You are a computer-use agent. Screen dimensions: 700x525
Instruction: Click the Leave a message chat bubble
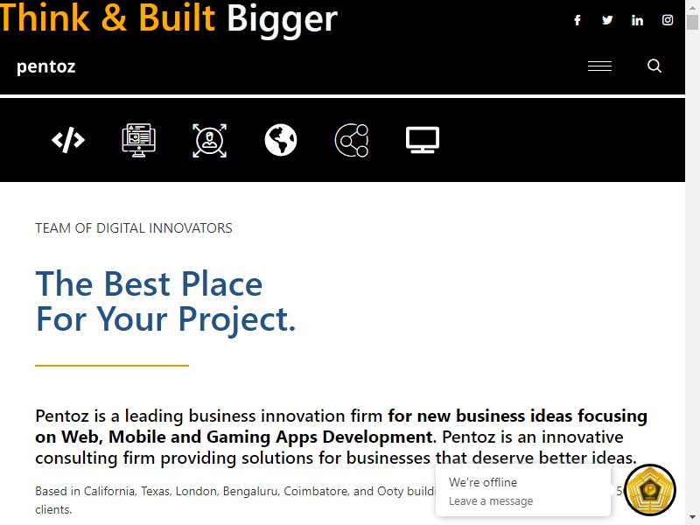click(522, 492)
